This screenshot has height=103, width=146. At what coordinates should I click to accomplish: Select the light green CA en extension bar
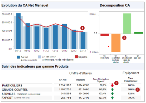point(127,24)
